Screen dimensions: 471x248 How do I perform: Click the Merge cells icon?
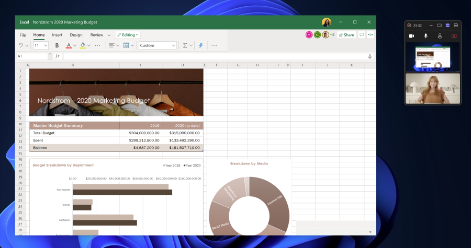[126, 45]
